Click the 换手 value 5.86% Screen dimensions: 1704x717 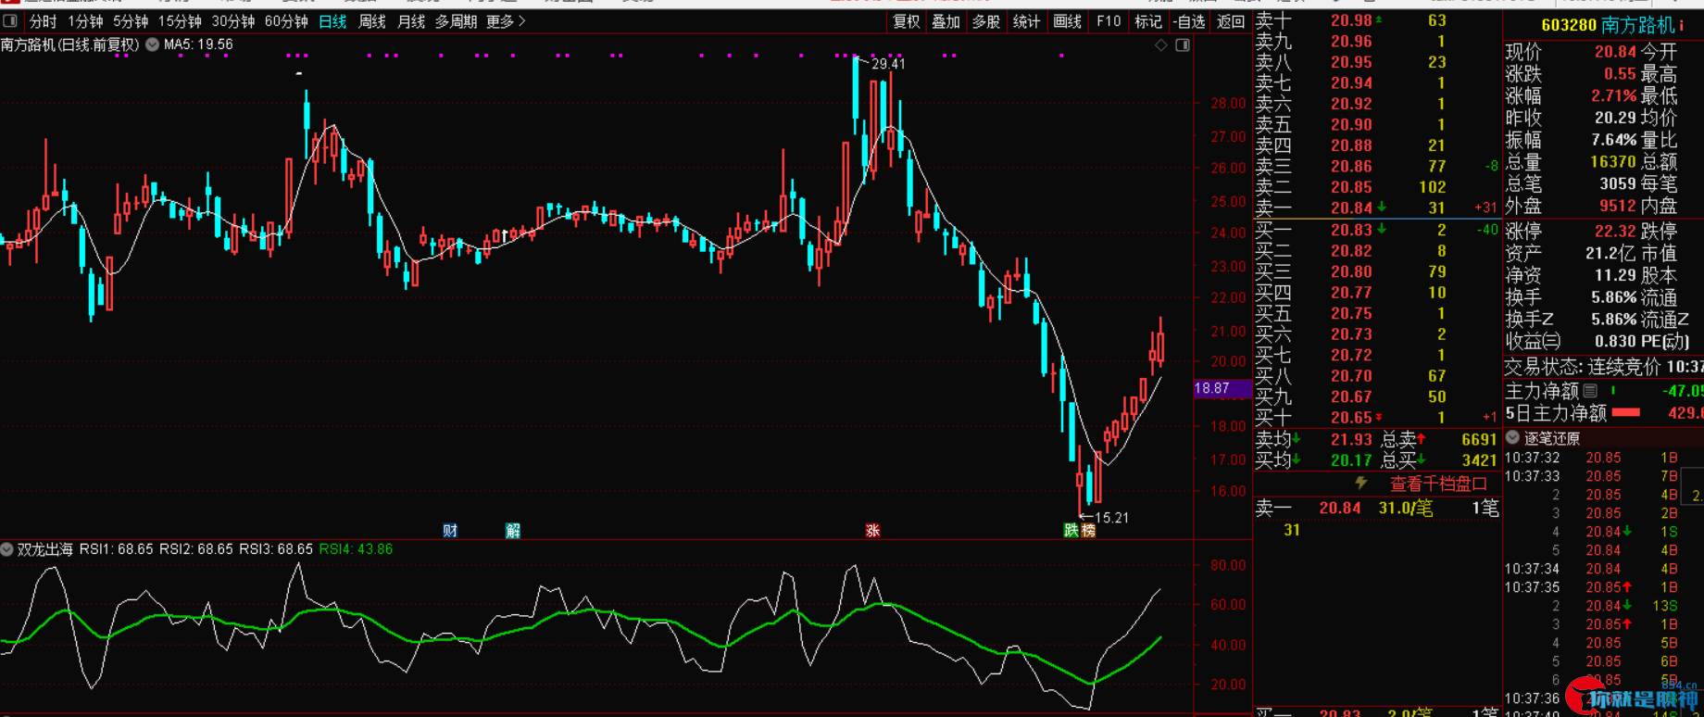point(1614,298)
